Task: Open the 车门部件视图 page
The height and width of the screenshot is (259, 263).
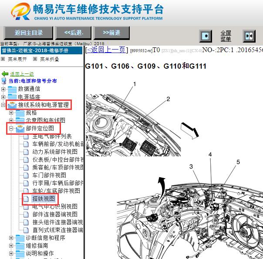Action: click(49, 175)
